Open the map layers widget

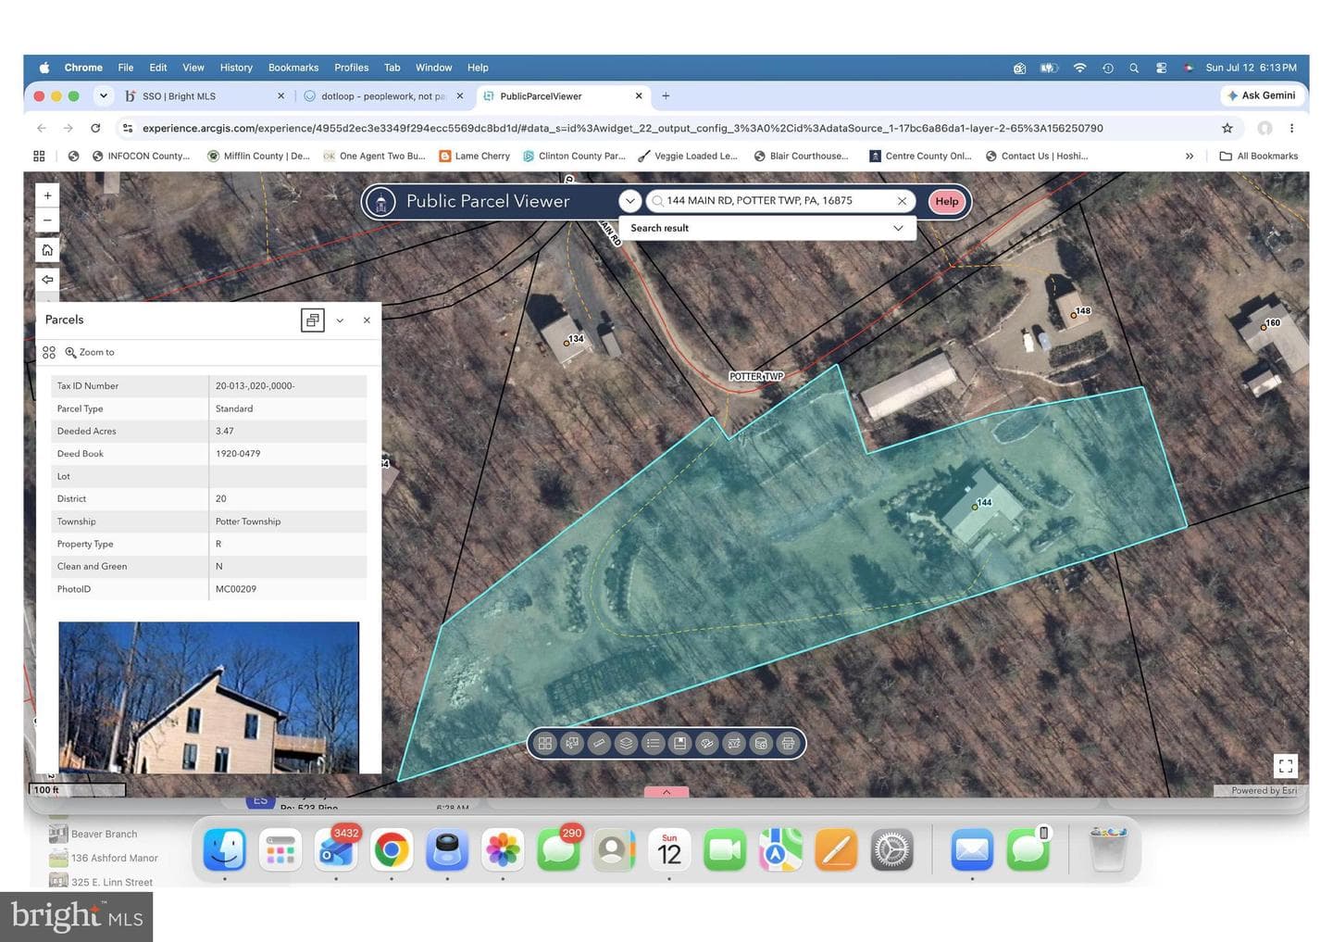pyautogui.click(x=626, y=743)
